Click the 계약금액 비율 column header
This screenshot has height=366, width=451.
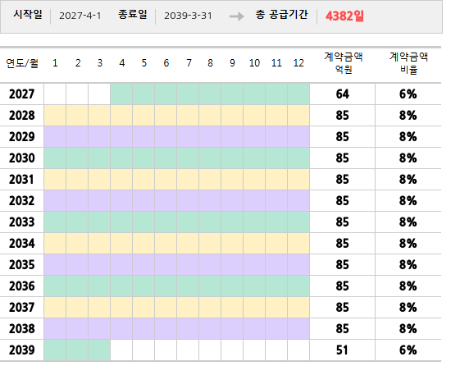pyautogui.click(x=408, y=63)
